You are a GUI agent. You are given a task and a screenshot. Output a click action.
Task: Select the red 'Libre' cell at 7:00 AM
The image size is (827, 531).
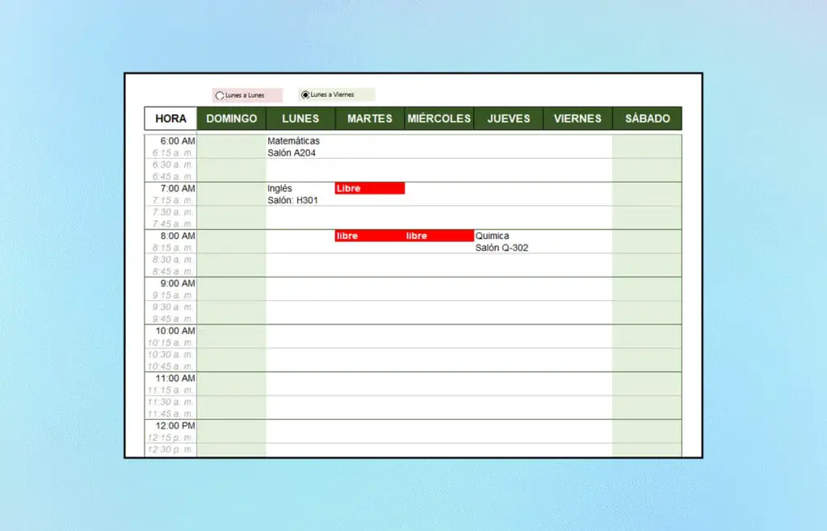(x=370, y=188)
